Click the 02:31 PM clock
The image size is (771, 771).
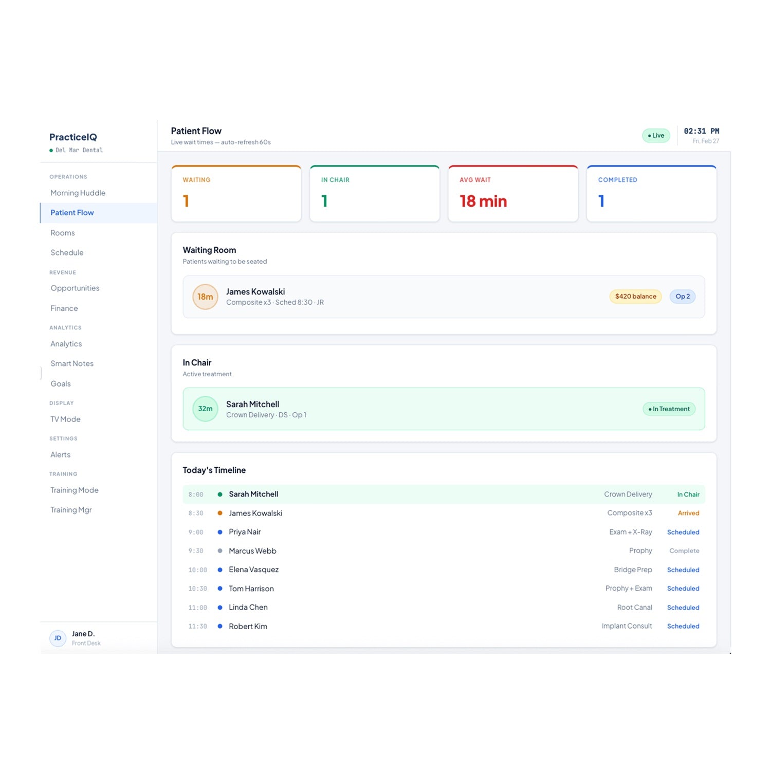(701, 131)
